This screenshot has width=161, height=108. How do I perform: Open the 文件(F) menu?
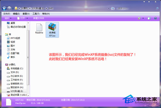tap(7, 14)
